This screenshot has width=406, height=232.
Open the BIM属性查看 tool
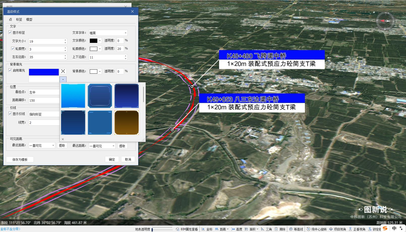187,229
